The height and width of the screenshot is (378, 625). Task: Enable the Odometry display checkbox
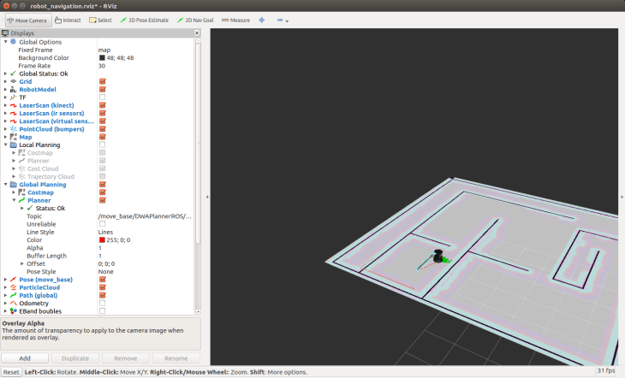(x=102, y=303)
